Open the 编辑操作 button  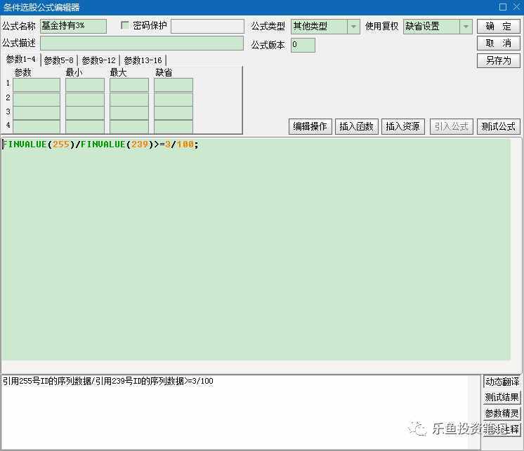[310, 126]
